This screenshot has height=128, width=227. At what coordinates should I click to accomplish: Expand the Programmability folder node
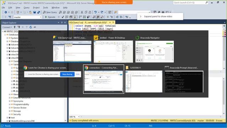[10, 104]
